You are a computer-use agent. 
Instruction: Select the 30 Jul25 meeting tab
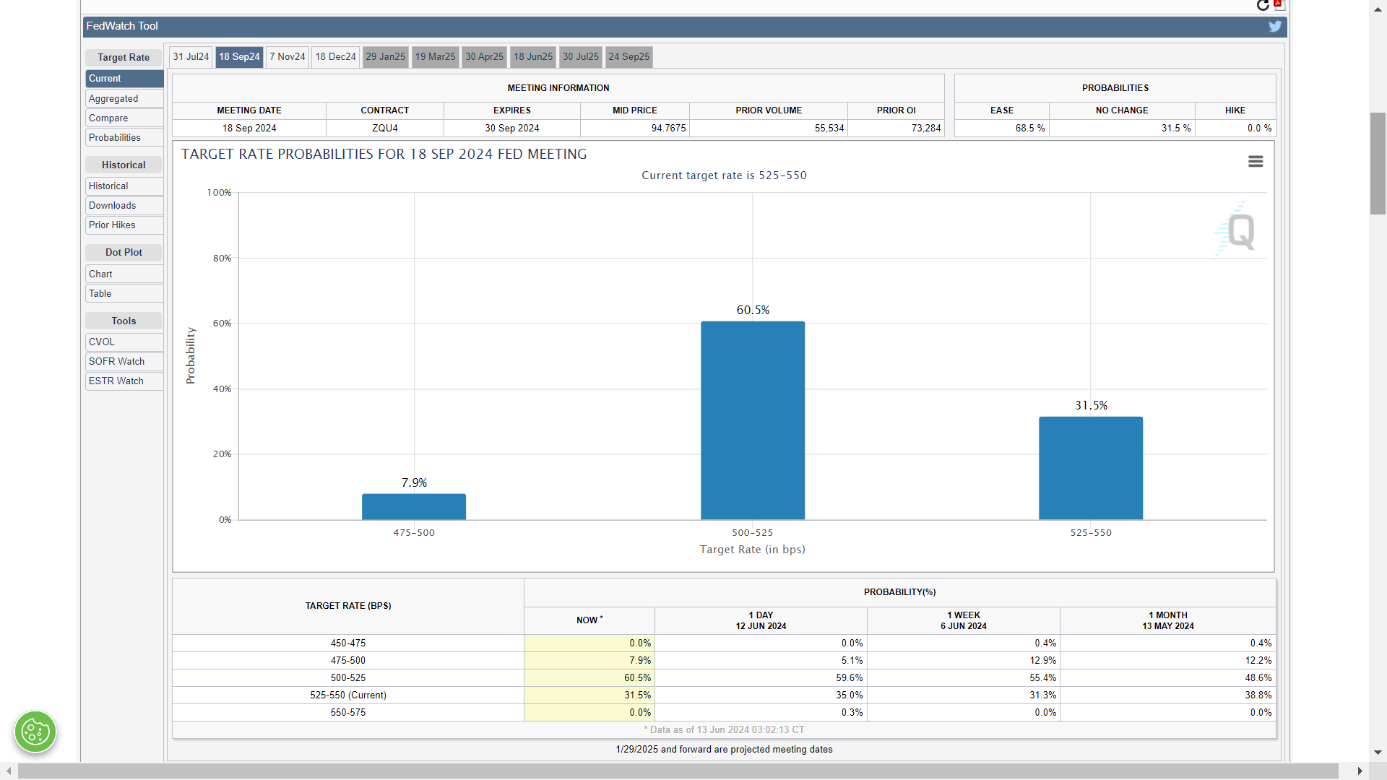click(x=581, y=56)
